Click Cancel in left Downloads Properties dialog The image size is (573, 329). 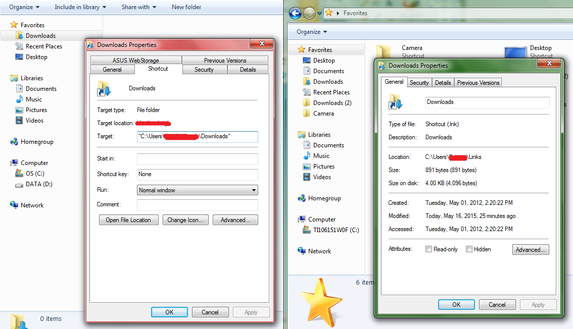(210, 312)
